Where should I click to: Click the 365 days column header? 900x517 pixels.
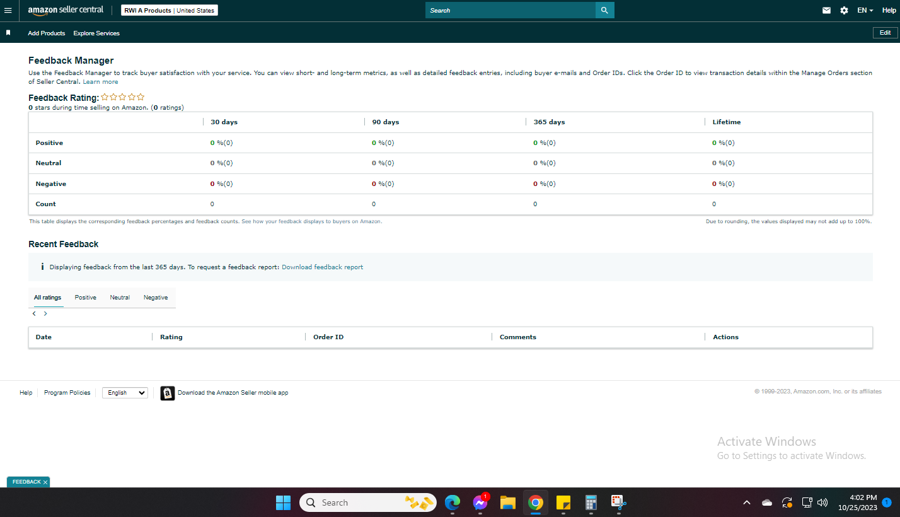point(549,122)
